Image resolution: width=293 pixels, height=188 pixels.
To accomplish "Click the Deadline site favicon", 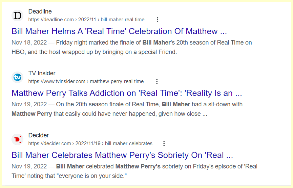I will pos(17,16).
